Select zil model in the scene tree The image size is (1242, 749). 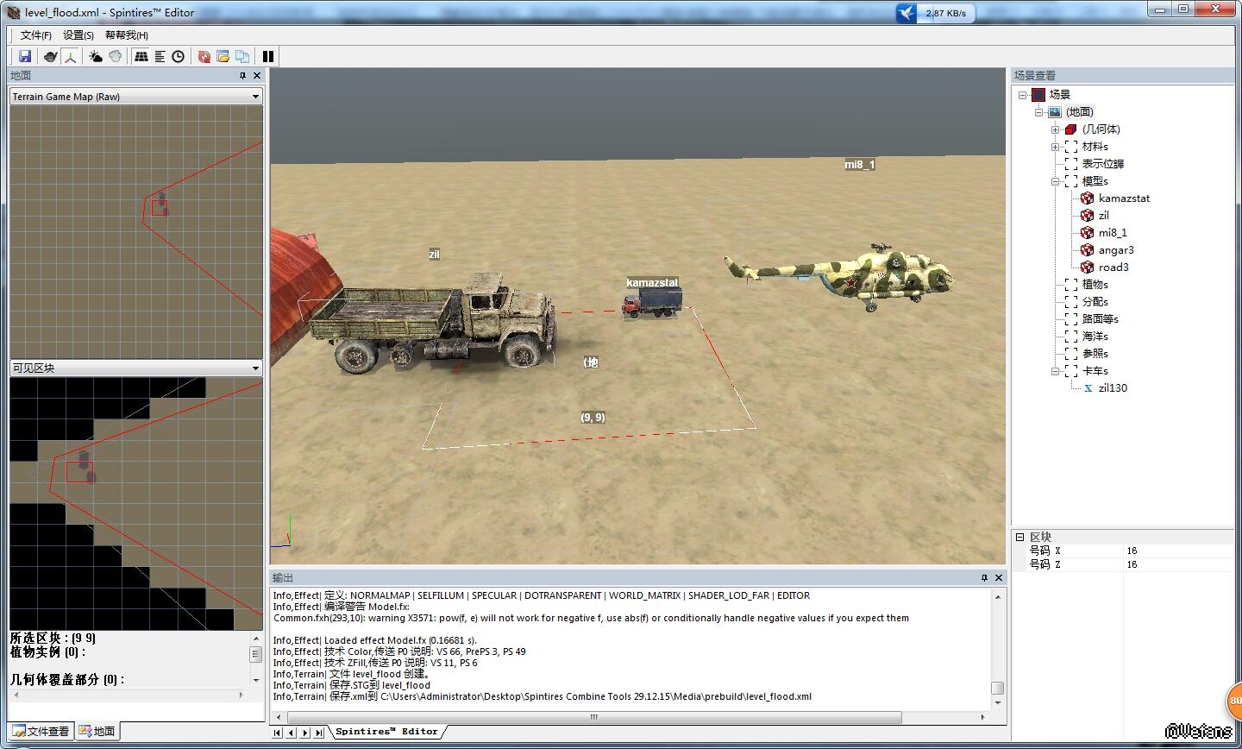click(1104, 216)
